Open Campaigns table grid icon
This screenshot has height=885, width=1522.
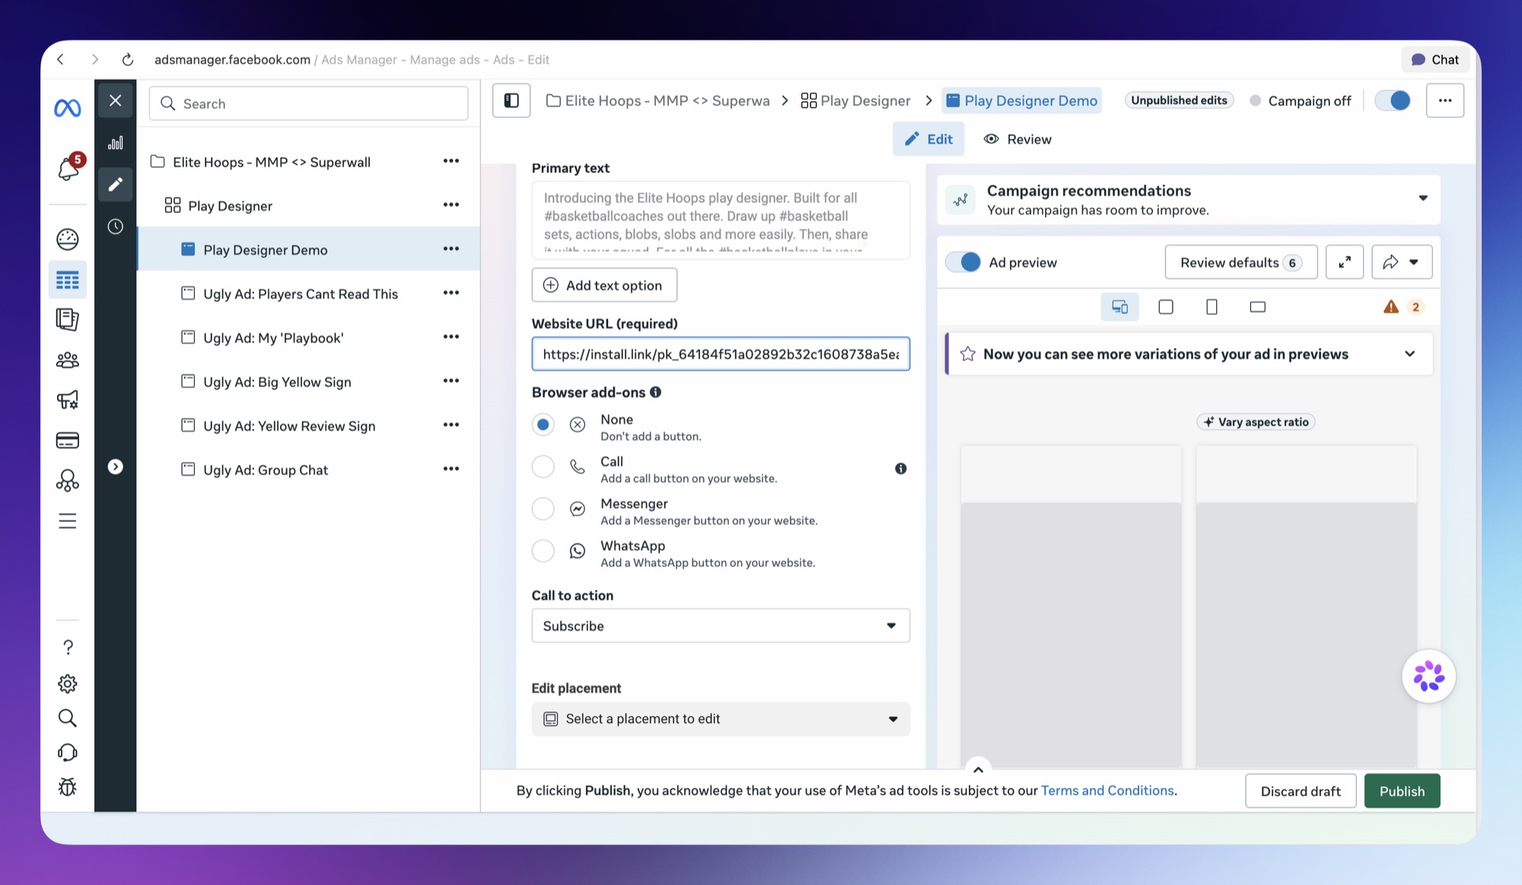(x=67, y=280)
